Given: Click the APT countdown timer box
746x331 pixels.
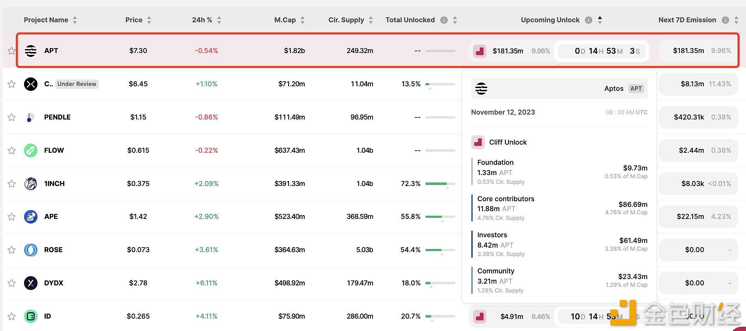Looking at the screenshot, I should pos(602,51).
